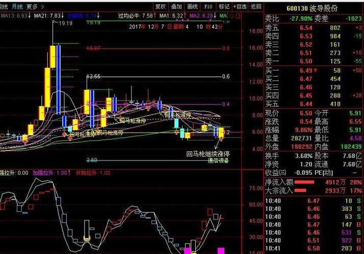Viewport: 364px width, 254px height.
Task: Add stock via +自选 button
Action: click(x=240, y=7)
